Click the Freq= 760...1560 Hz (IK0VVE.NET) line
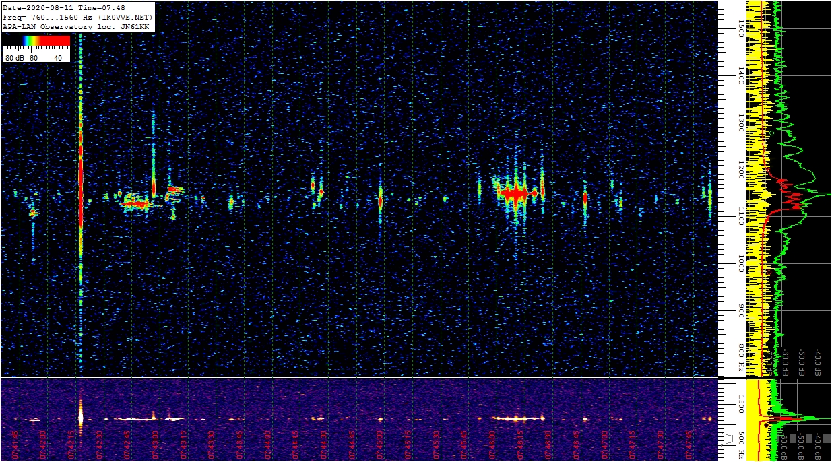 coord(77,17)
